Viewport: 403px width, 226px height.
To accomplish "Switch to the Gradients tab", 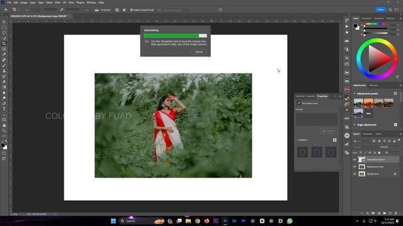I will pos(378,18).
